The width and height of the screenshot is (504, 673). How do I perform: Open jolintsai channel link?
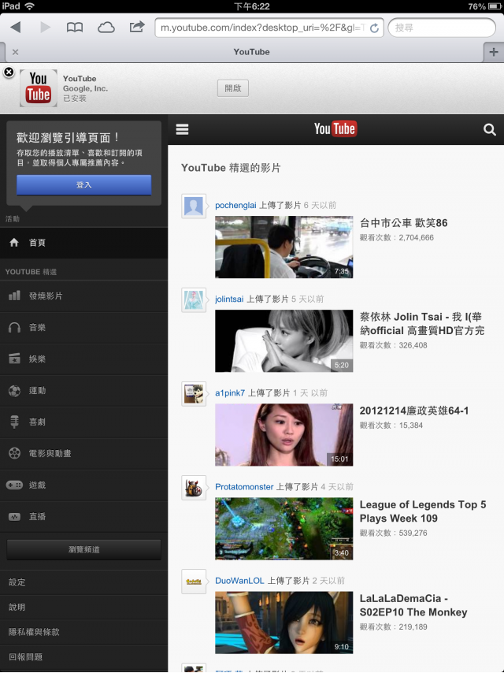pyautogui.click(x=229, y=299)
